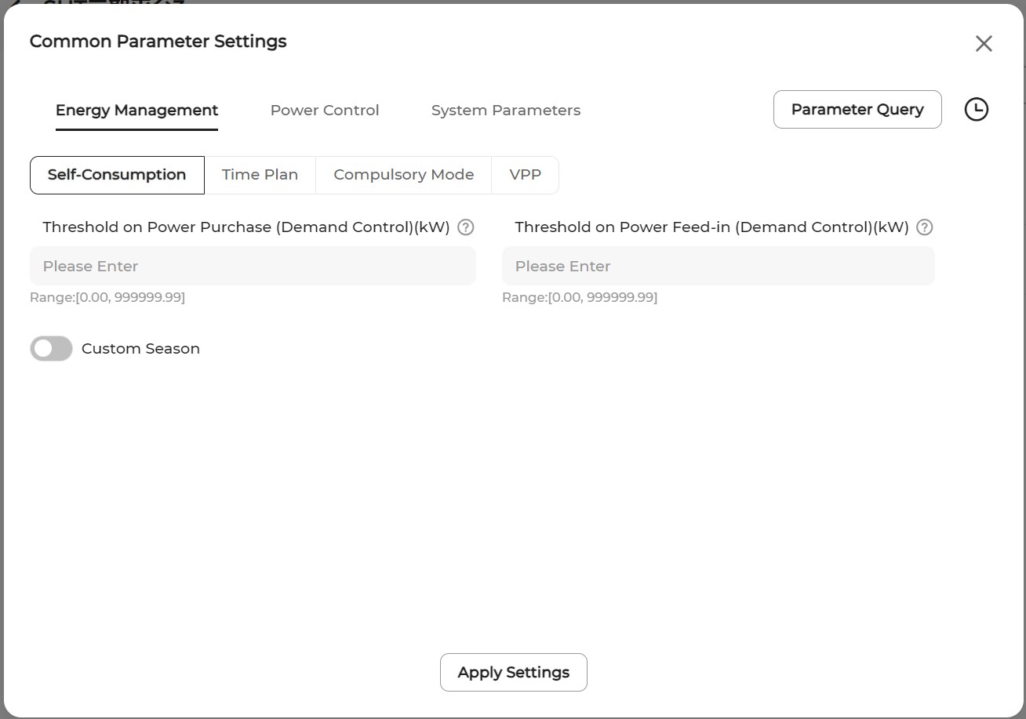Click help icon beside Power Feed-in threshold
1026x719 pixels.
coord(925,227)
